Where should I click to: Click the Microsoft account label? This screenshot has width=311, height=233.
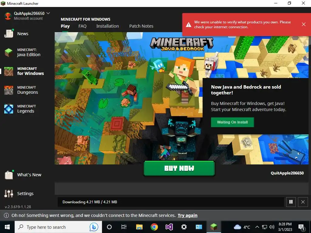[28, 19]
